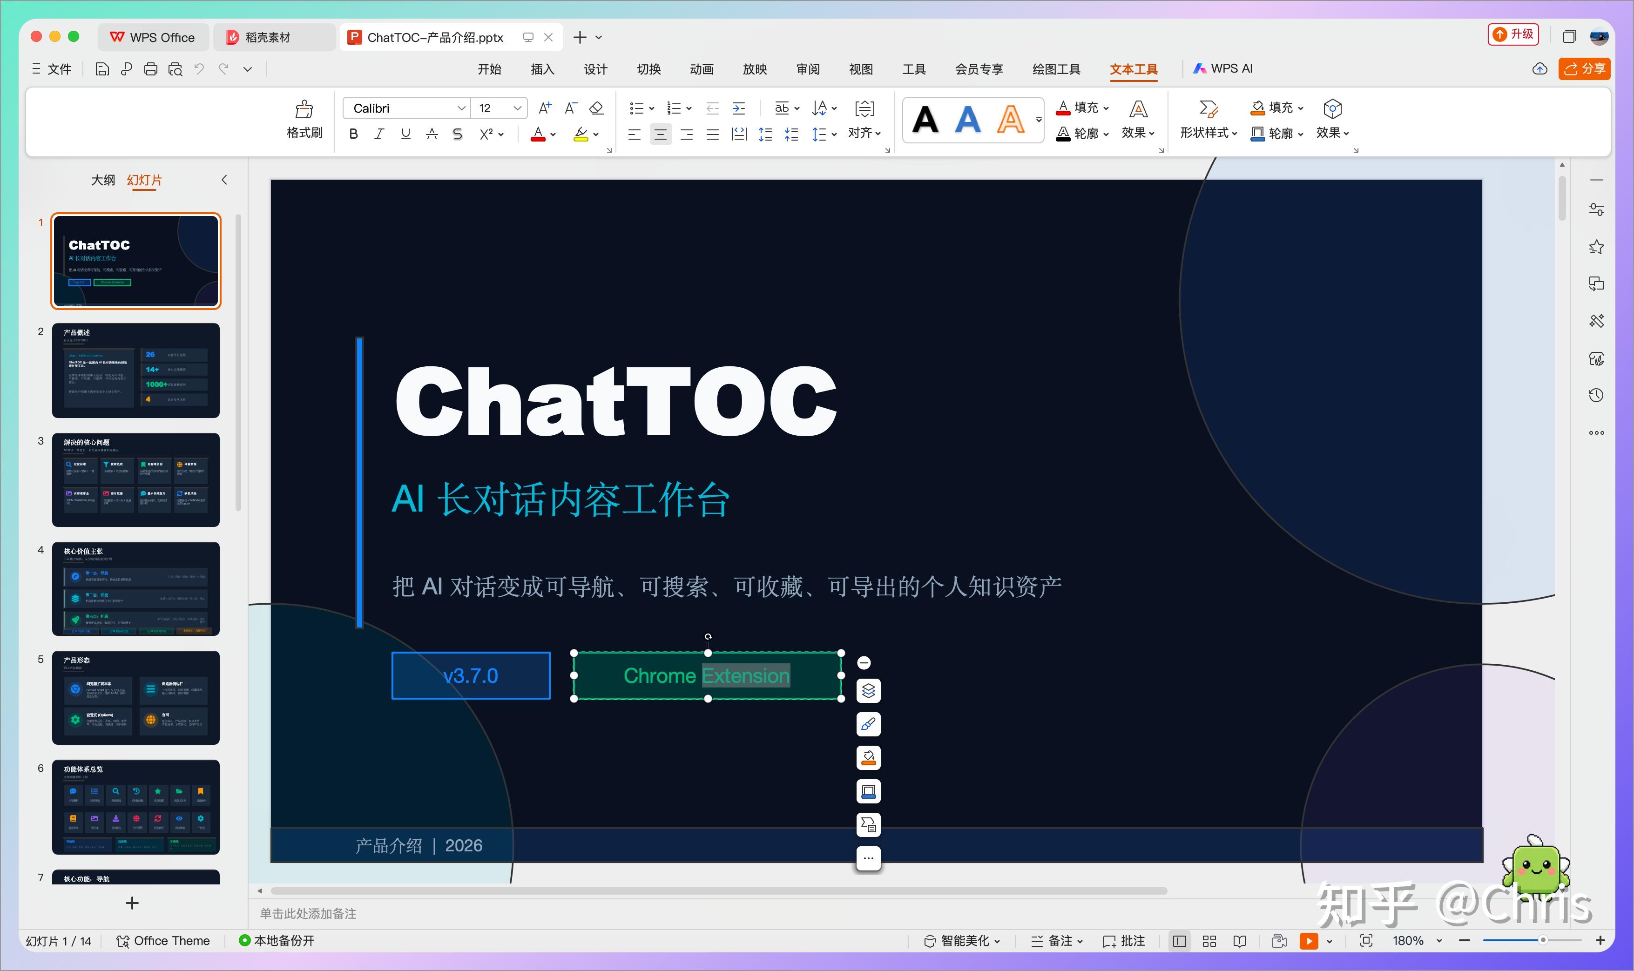Increase font size with A+ icon
This screenshot has width=1634, height=971.
coord(545,108)
